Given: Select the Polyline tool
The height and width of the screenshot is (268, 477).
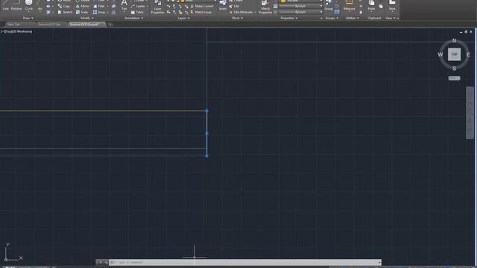Looking at the screenshot, I should tap(16, 5).
